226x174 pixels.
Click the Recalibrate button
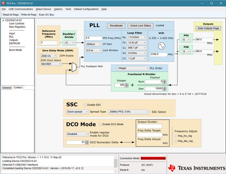click(116, 26)
